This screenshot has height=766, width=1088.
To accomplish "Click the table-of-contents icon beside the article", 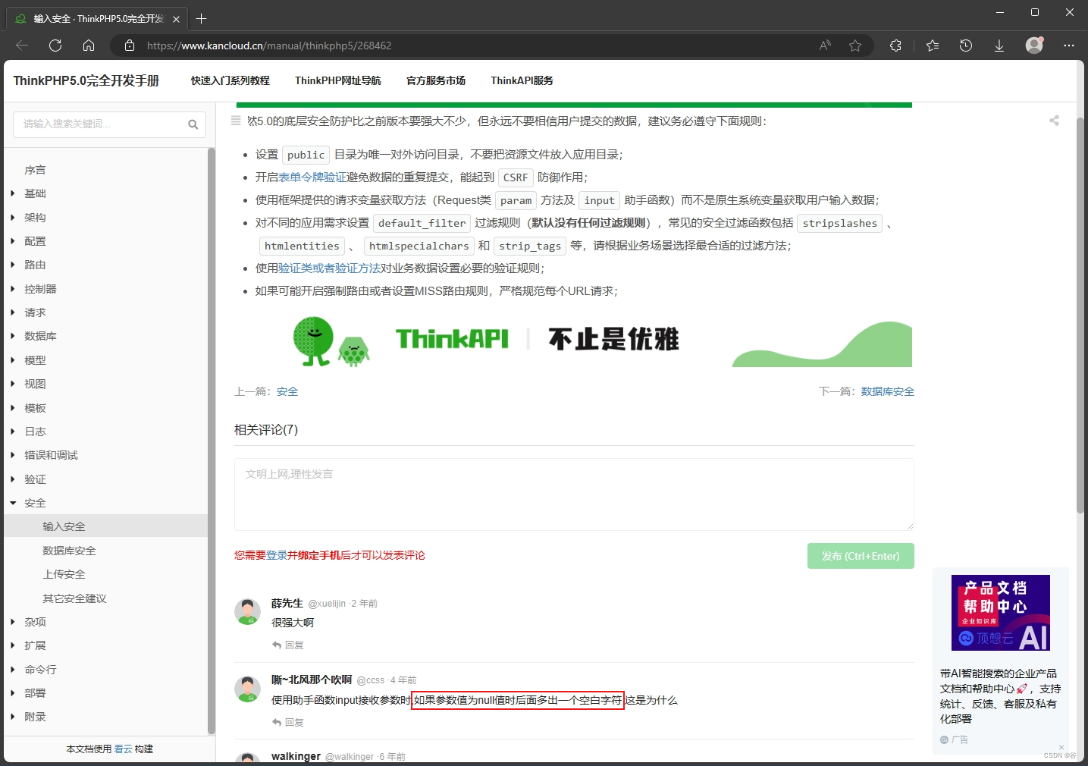I will click(236, 121).
